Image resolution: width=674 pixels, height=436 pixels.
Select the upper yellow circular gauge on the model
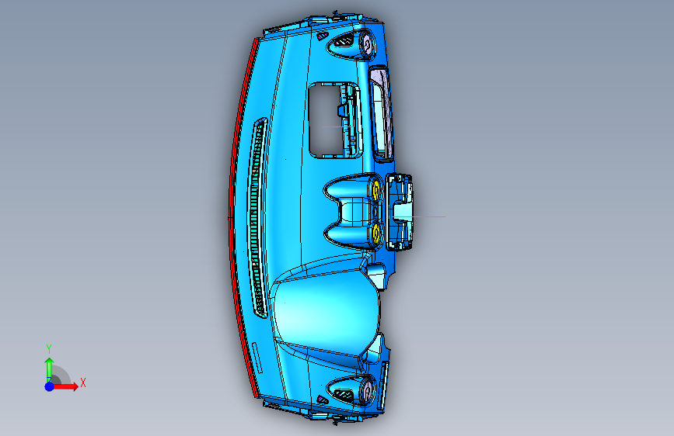(375, 190)
